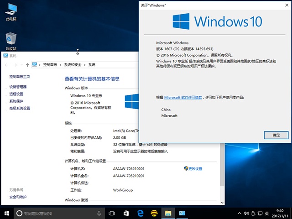Open the recent locations dropdown arrow
This screenshot has width=292, height=219.
click(22, 65)
